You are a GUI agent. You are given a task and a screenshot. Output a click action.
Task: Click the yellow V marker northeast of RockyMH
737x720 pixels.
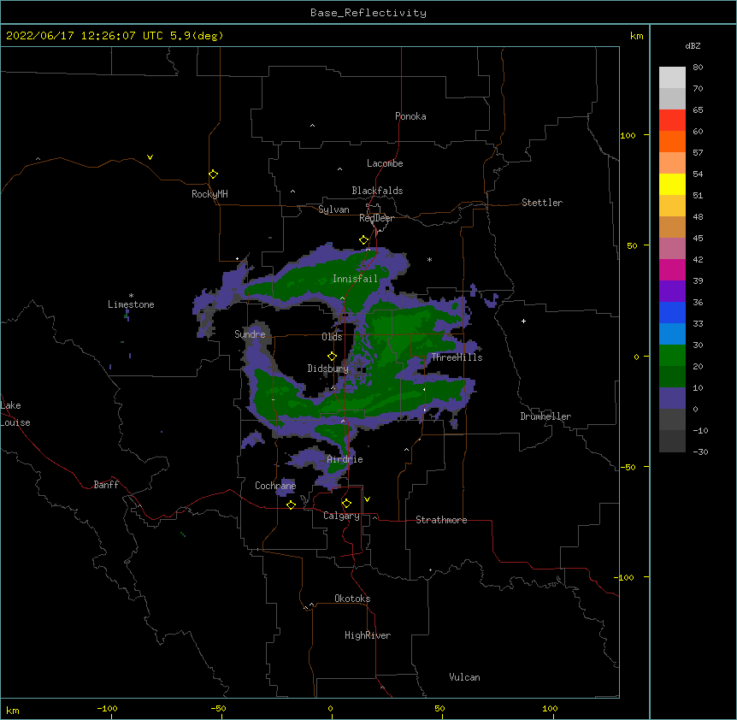[x=150, y=157]
